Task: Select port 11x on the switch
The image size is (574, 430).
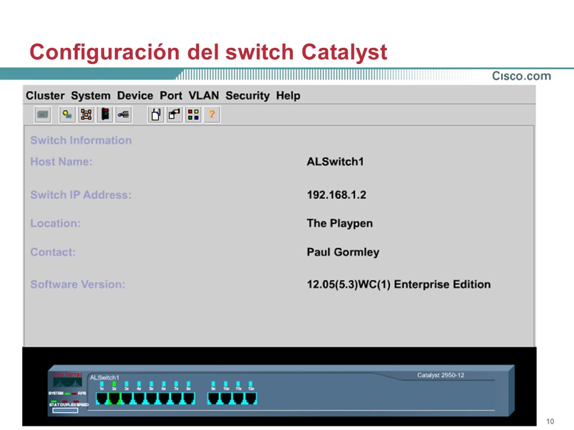Action: 238,398
